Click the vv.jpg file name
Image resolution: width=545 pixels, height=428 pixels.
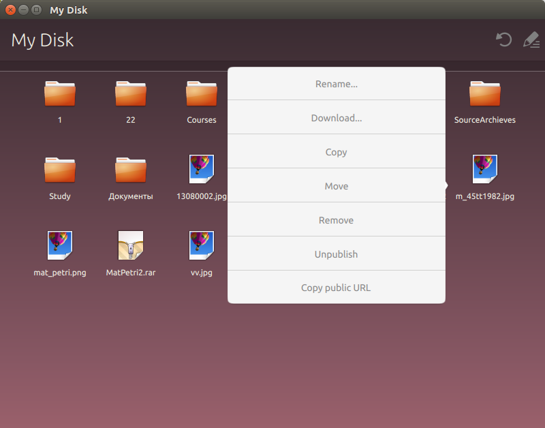click(x=202, y=273)
